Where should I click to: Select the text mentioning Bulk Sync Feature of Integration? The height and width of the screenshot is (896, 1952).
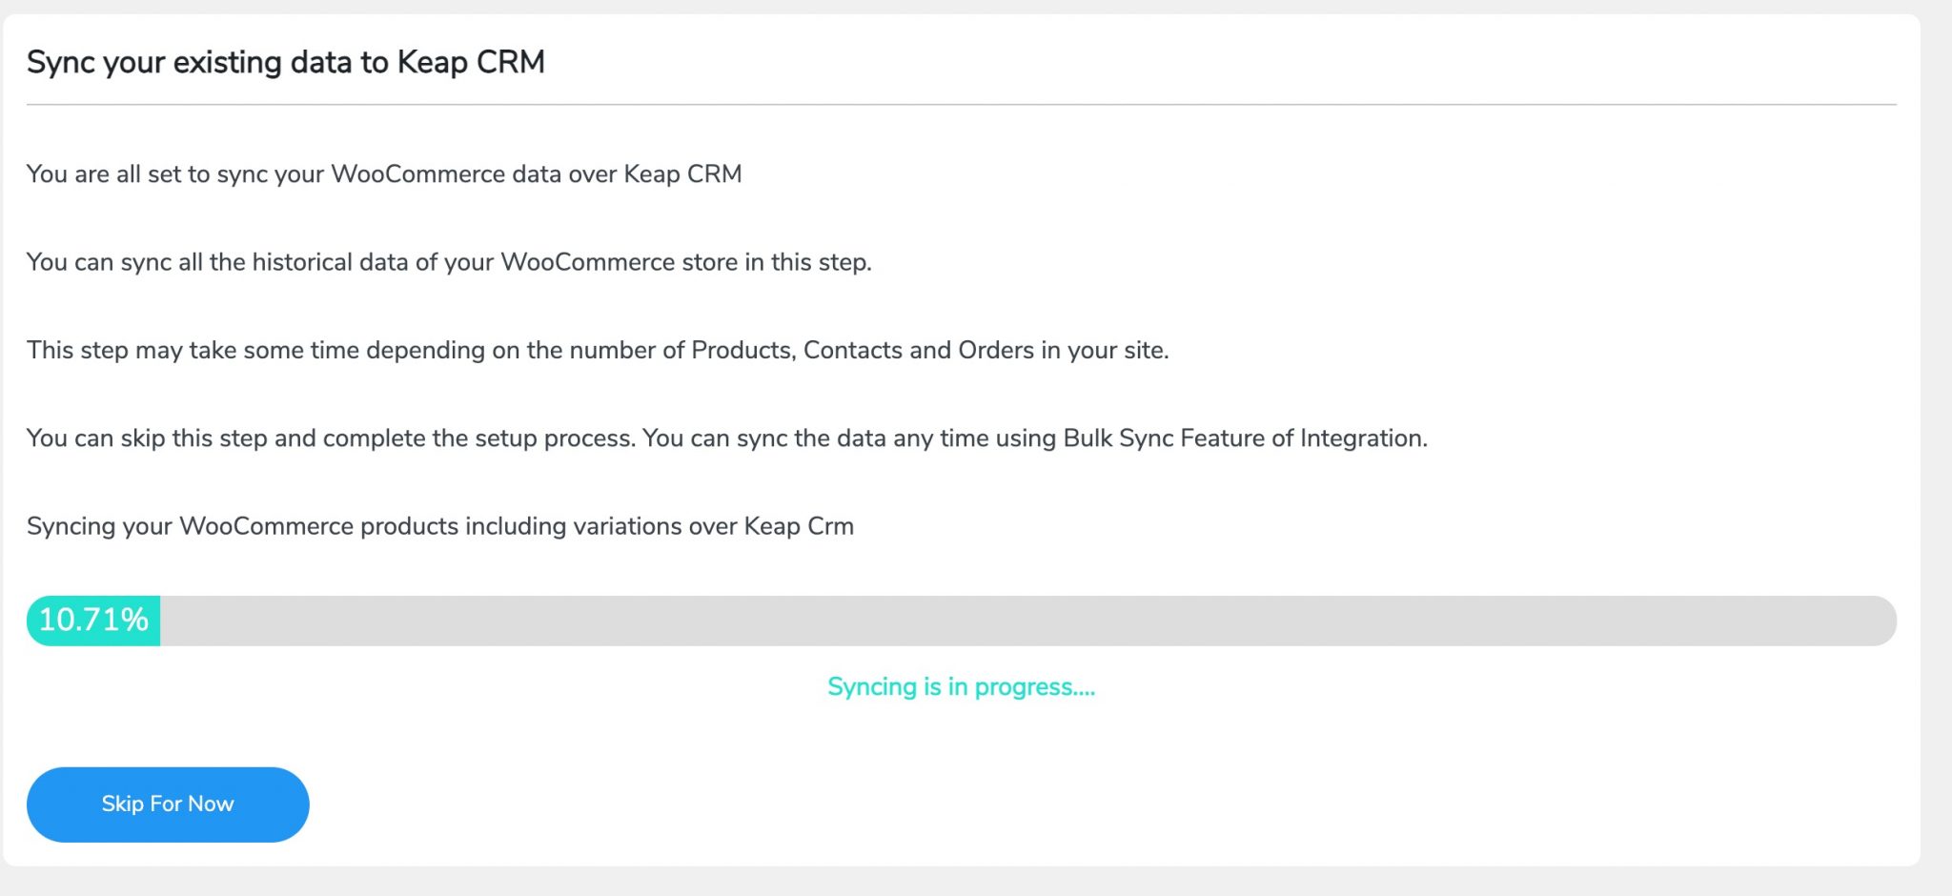pyautogui.click(x=726, y=438)
